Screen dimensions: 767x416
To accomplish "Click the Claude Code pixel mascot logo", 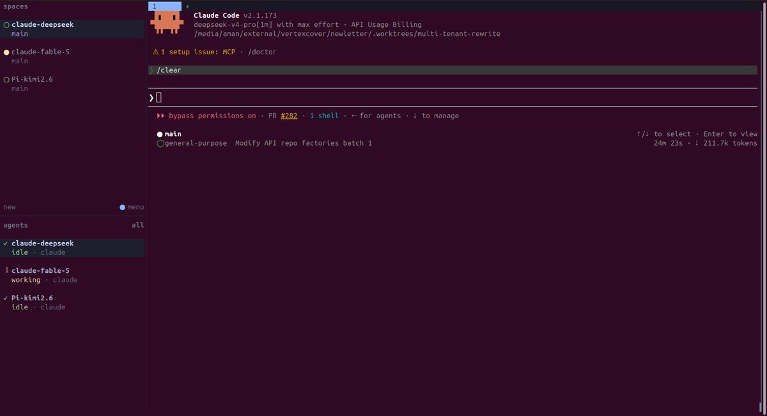I will pyautogui.click(x=167, y=22).
